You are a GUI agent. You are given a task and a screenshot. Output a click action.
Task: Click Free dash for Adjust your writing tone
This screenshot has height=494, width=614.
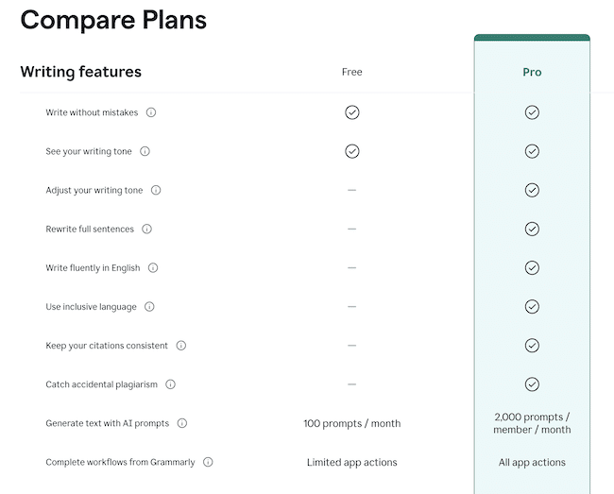pyautogui.click(x=351, y=190)
